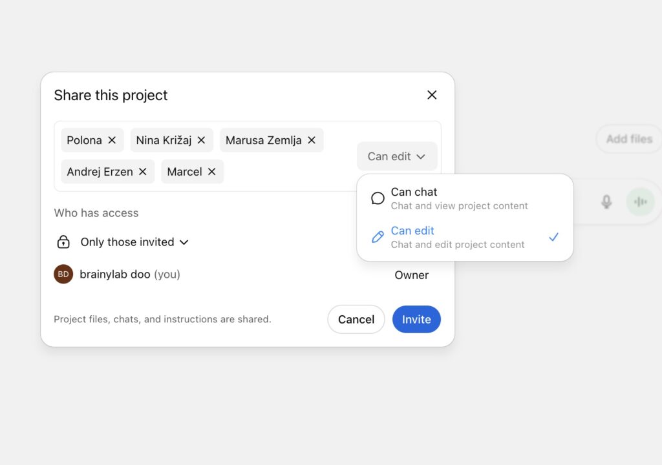Remove Marusa Zemlja from invitees
This screenshot has height=465, width=662.
(x=312, y=140)
